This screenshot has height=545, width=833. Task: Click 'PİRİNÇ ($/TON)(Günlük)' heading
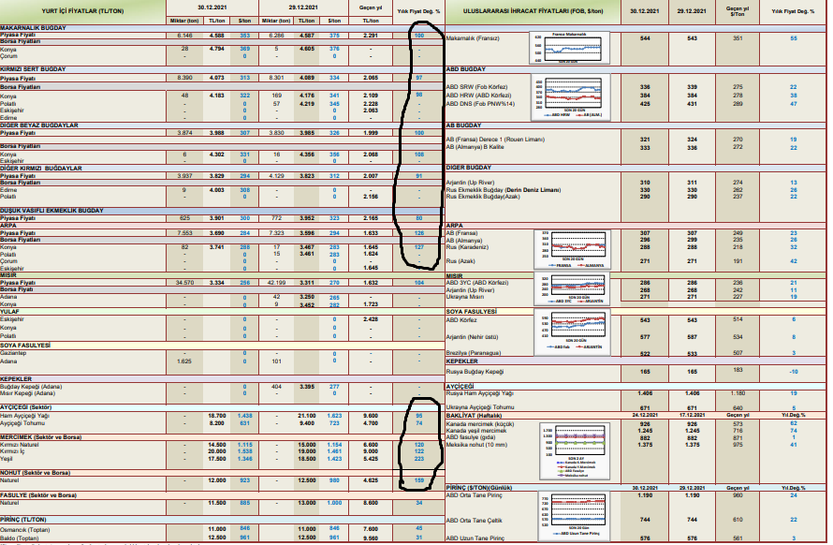point(479,488)
